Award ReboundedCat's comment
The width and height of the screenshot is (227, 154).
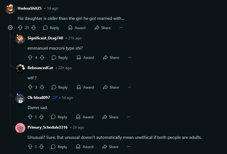point(85,87)
